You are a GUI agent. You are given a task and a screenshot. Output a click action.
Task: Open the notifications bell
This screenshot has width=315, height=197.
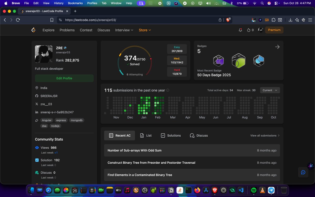pyautogui.click(x=240, y=30)
